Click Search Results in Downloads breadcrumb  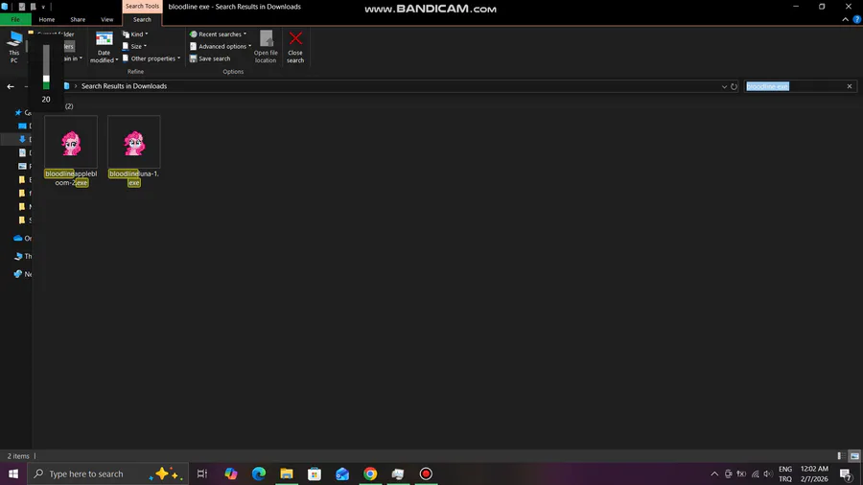click(124, 86)
